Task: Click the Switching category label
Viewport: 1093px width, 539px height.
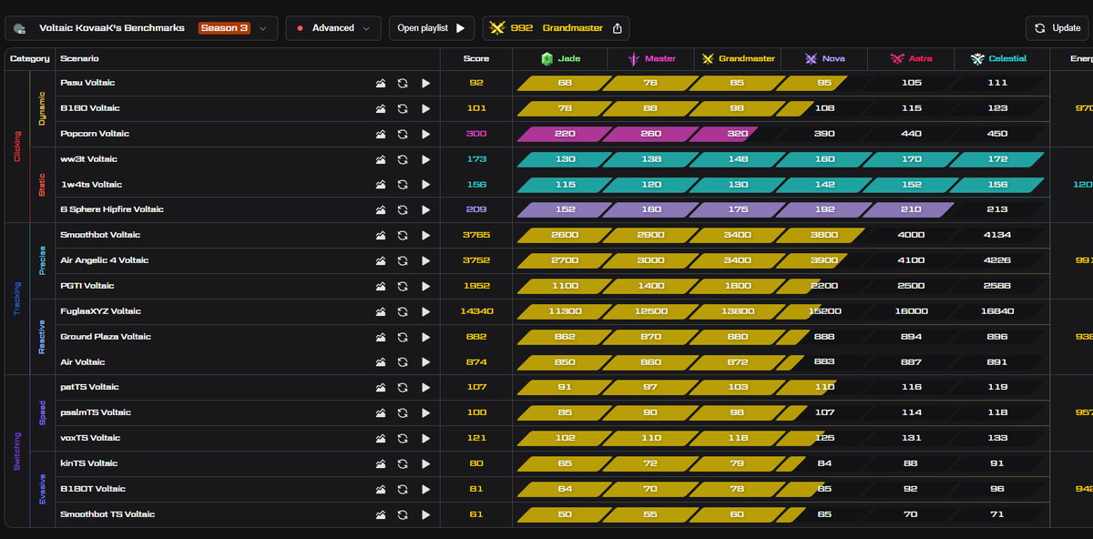Action: 17,451
